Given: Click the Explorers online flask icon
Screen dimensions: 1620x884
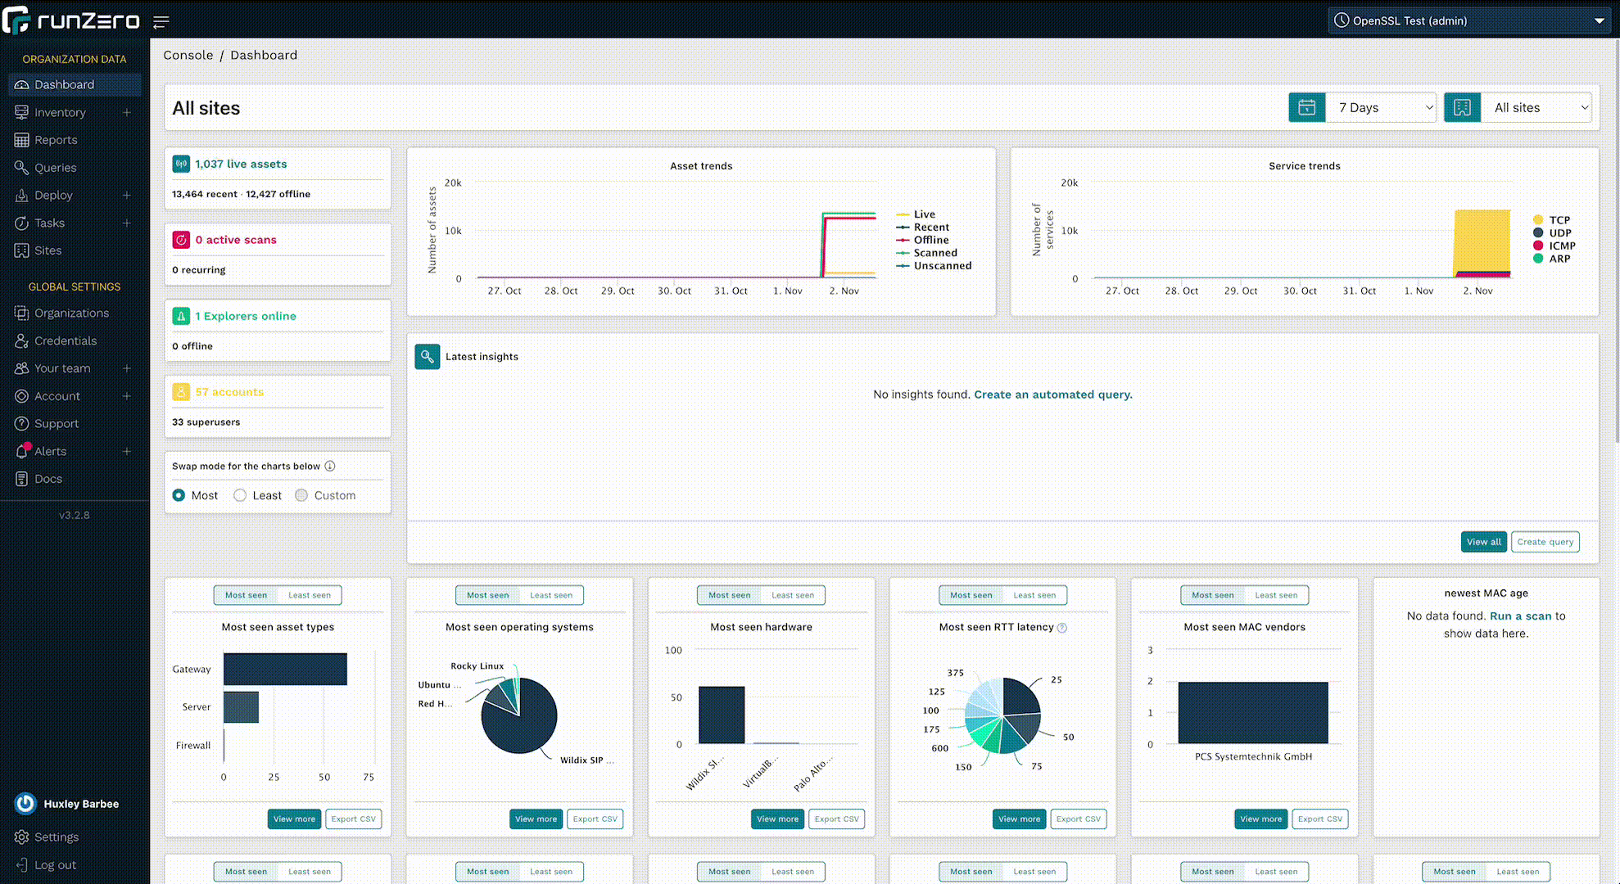Looking at the screenshot, I should coord(181,316).
